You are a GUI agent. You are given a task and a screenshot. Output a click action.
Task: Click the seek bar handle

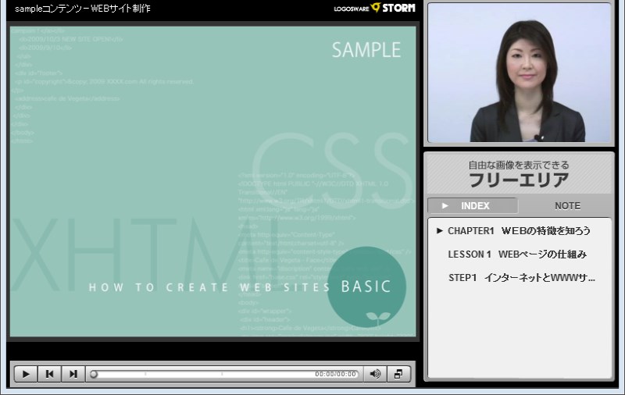(x=94, y=374)
